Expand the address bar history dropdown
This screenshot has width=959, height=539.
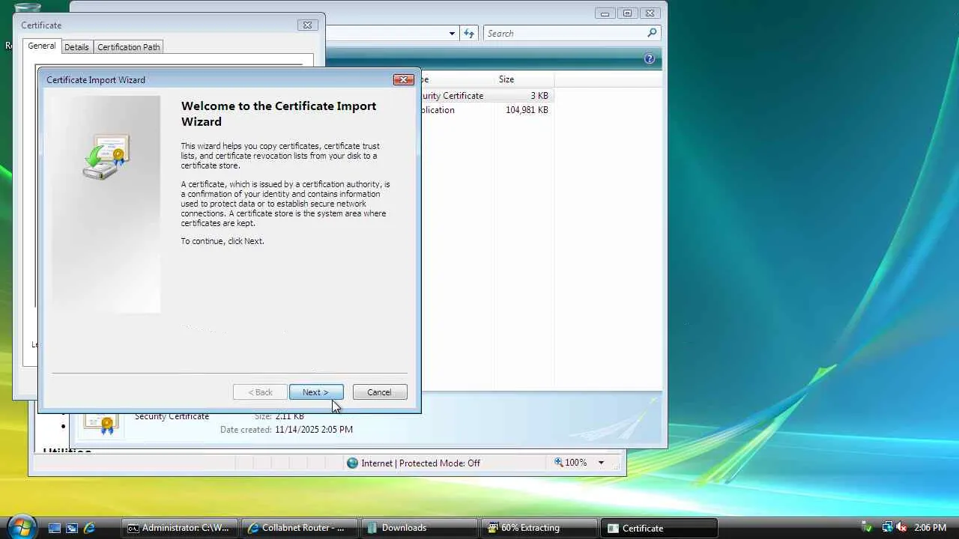pyautogui.click(x=452, y=34)
